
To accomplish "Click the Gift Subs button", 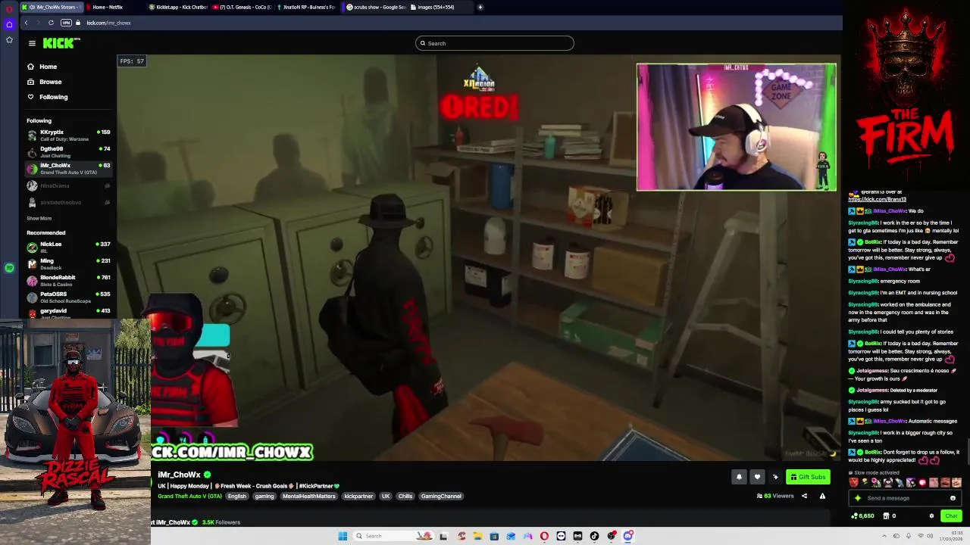I will (808, 477).
